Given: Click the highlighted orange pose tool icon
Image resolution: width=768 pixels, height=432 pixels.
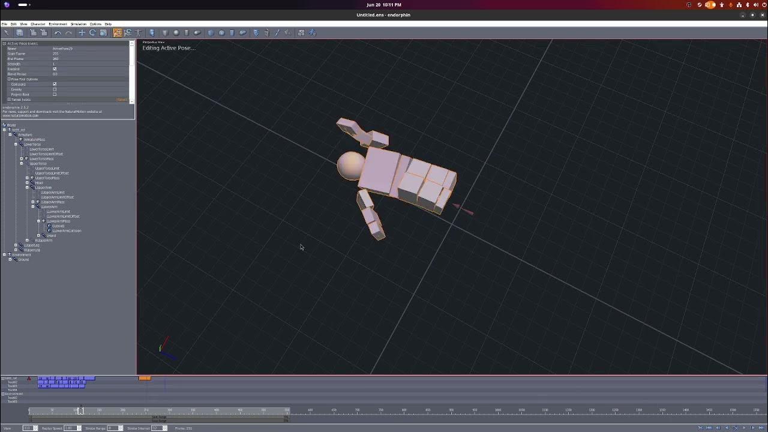Looking at the screenshot, I should pyautogui.click(x=118, y=32).
